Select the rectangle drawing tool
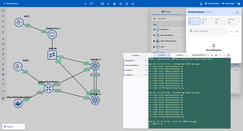The height and width of the screenshot is (131, 243). coord(3,49)
